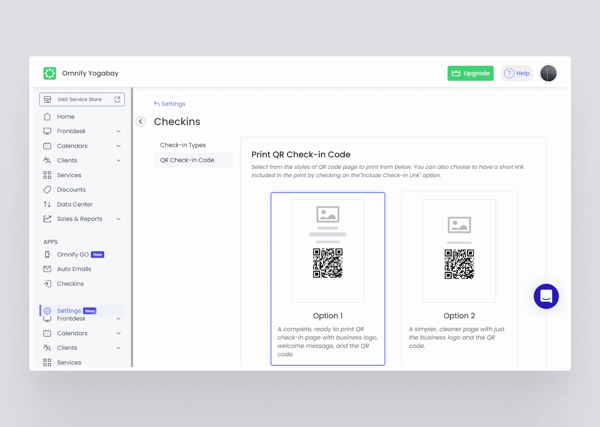Collapse the sidebar with the round chevron button
This screenshot has width=600, height=427.
click(x=141, y=121)
